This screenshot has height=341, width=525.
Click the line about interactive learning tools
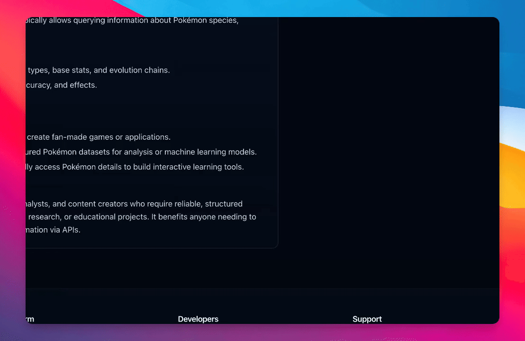(x=135, y=167)
